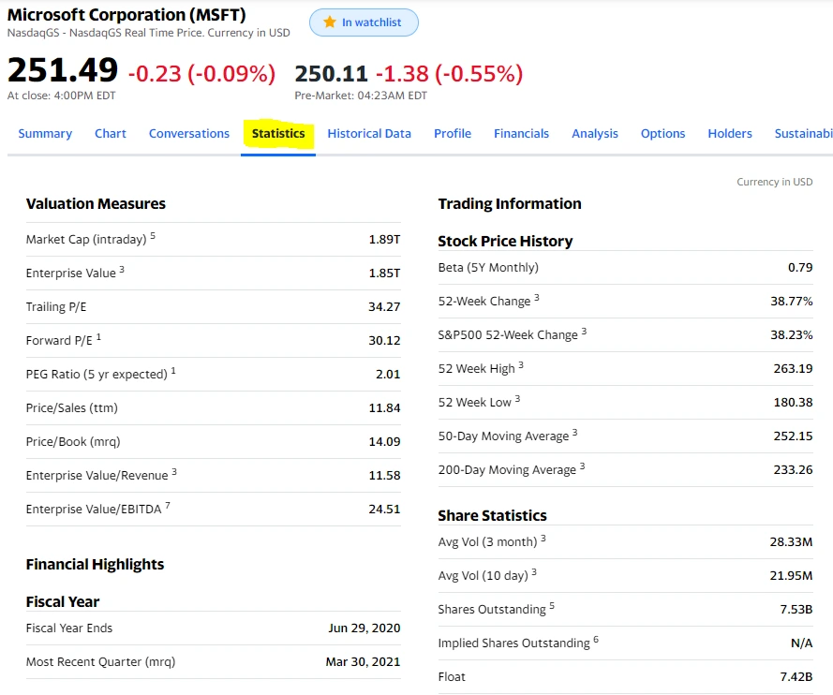Click the 200-Day Moving Average value 233.26
The image size is (833, 695).
(x=793, y=470)
